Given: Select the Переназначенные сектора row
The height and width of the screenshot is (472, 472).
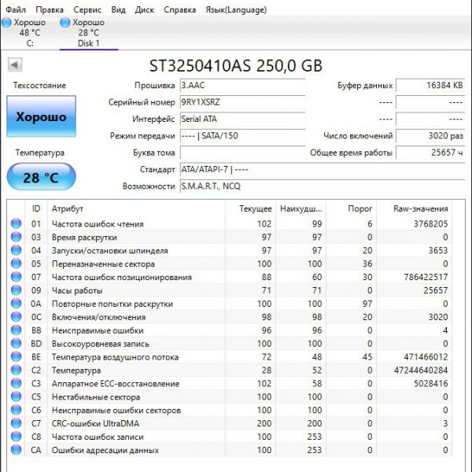Looking at the screenshot, I should tap(230, 264).
